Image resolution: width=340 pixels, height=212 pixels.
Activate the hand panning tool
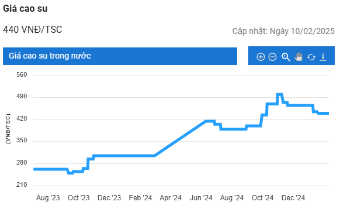click(299, 57)
